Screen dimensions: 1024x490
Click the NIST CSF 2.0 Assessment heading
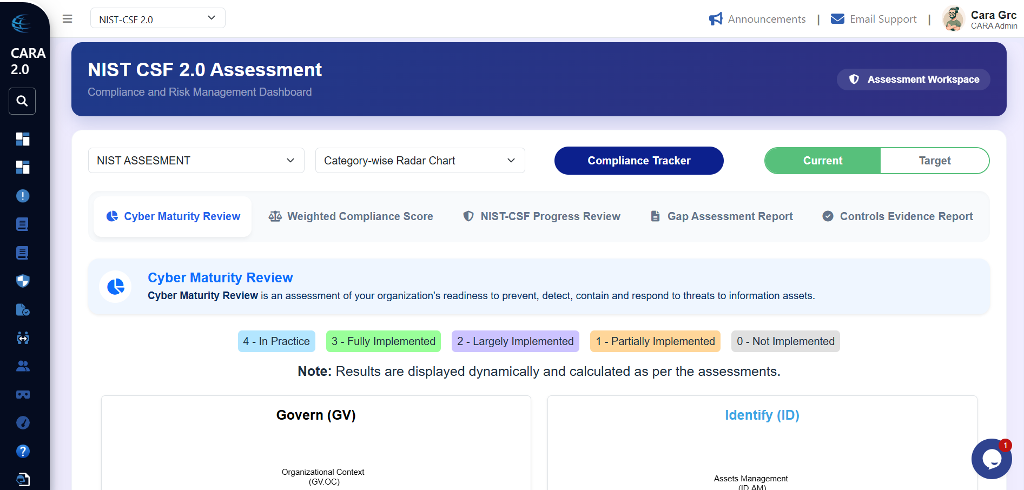coord(205,70)
